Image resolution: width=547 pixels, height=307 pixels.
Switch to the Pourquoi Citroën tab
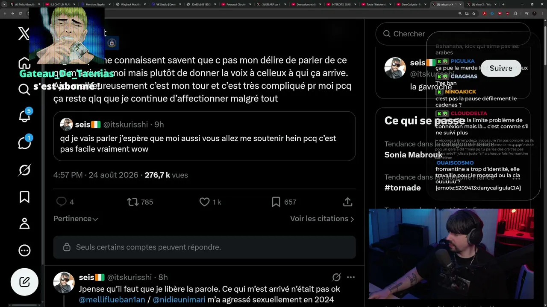pos(236,4)
